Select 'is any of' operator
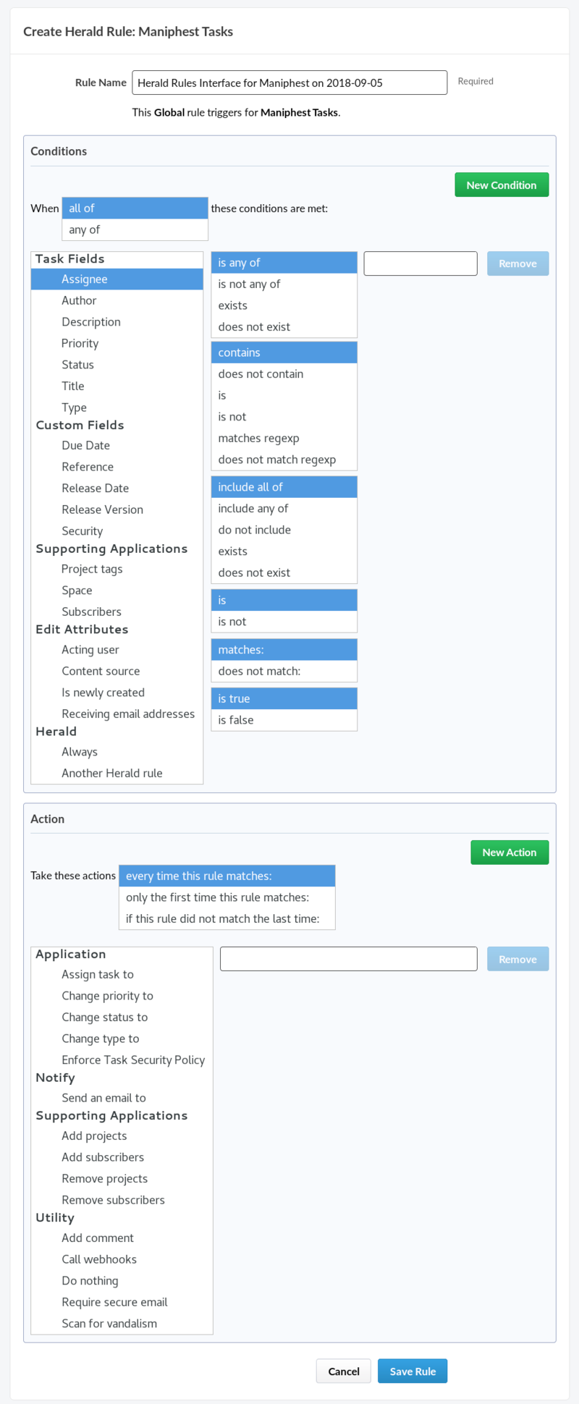This screenshot has height=1404, width=579. 284,263
